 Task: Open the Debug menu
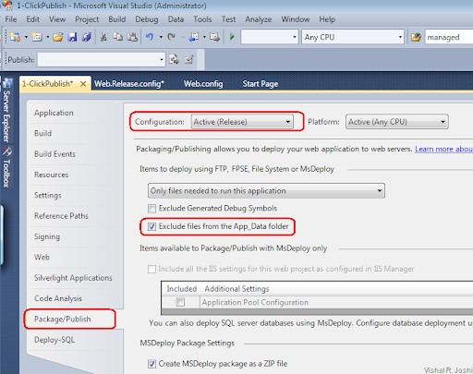tap(147, 19)
